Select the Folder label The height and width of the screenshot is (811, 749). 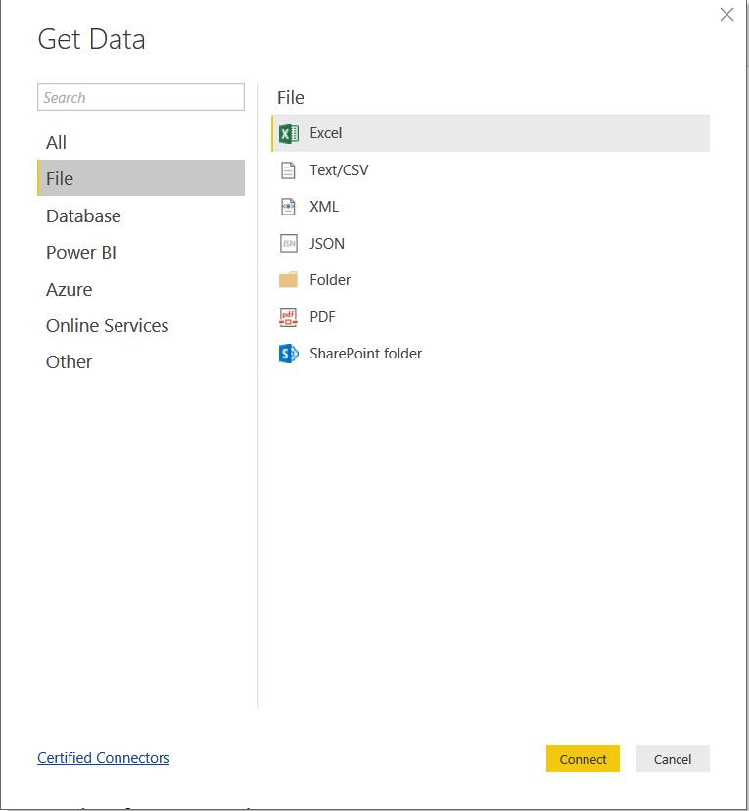click(x=330, y=280)
